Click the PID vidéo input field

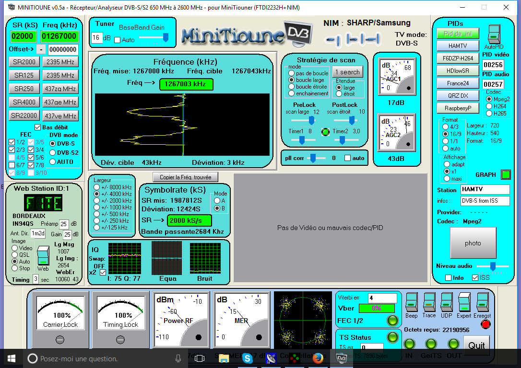coord(493,65)
